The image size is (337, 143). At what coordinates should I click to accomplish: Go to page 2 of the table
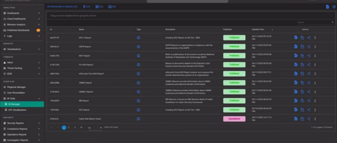69,128
